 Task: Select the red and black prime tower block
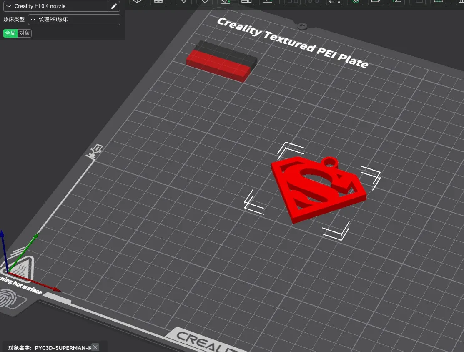point(222,61)
